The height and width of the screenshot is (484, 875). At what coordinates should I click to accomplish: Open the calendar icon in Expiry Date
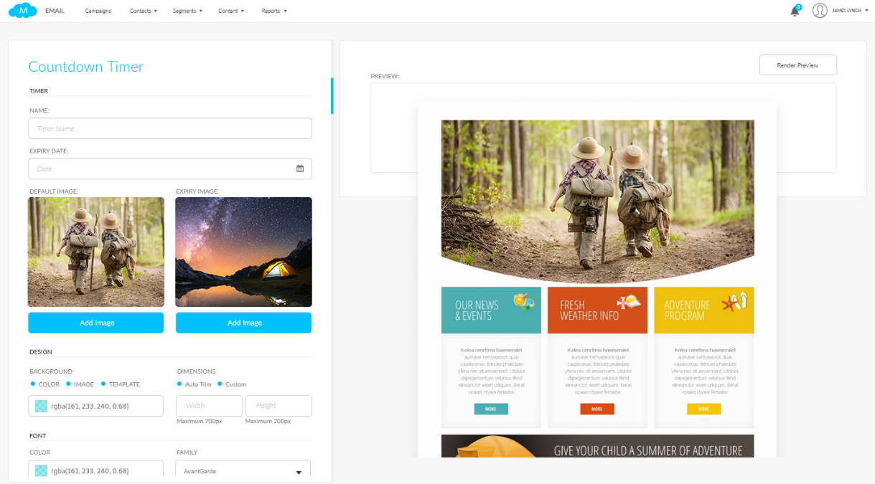(x=300, y=169)
